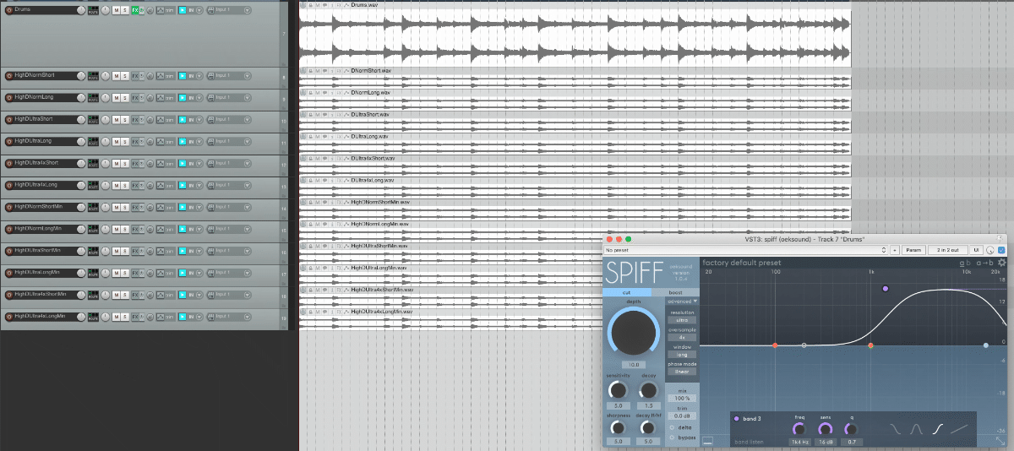Click the lock icon on the Drums.wav item
The width and height of the screenshot is (1014, 451).
(x=310, y=4)
